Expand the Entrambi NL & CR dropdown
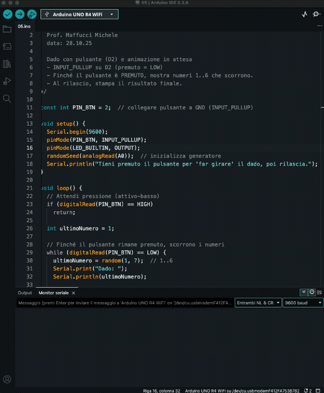This screenshot has height=393, width=324. tap(258, 303)
